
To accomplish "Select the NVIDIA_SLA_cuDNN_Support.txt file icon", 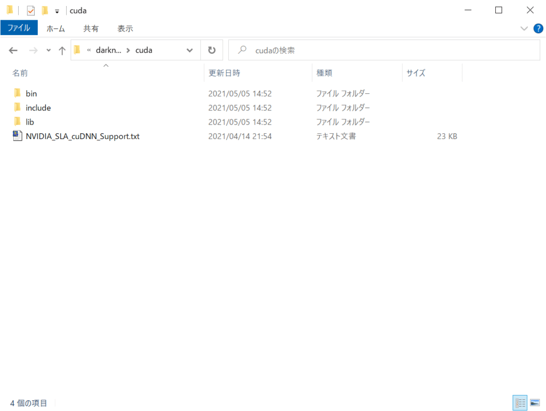I will [17, 136].
